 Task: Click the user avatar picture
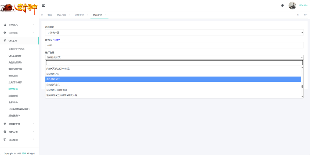(x=292, y=5)
